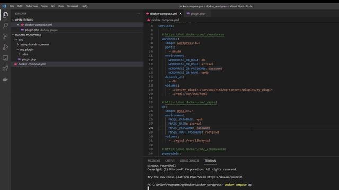Viewport: 339px width, 190px height.
Task: Click the aka.ms/pscore6 link in terminal
Action: pyautogui.click(x=225, y=177)
